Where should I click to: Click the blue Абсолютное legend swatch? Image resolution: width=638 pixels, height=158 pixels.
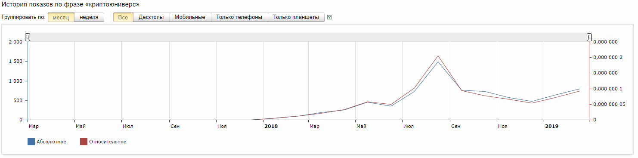[31, 142]
